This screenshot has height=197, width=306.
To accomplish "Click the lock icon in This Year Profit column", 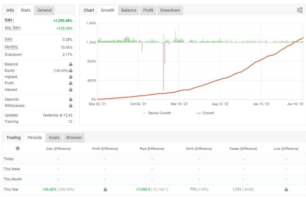I will click(105, 189).
